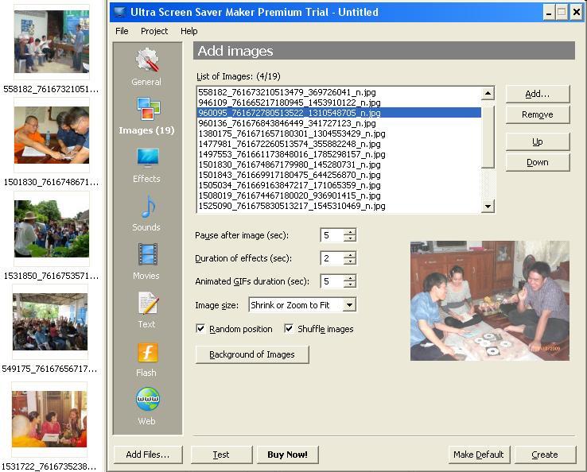587x472 pixels.
Task: Select 1525090_761675830513217_1545310469_n.jpg in list
Action: (339, 206)
